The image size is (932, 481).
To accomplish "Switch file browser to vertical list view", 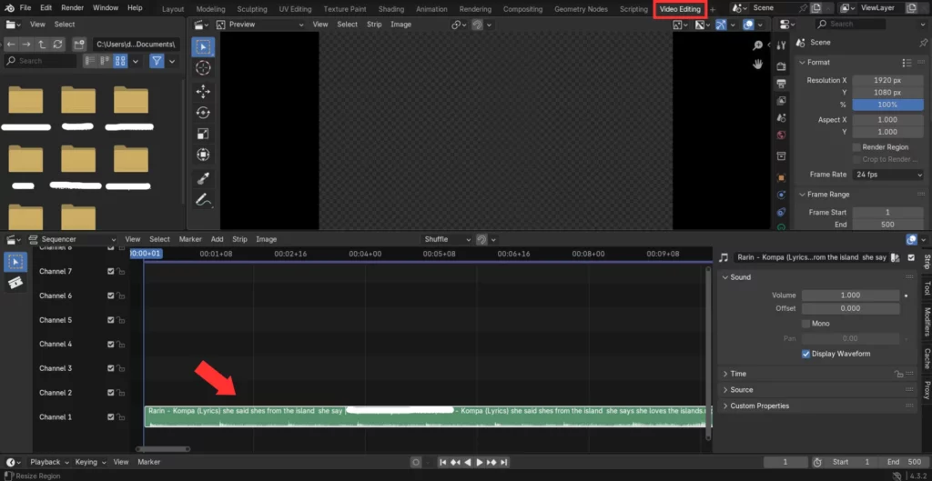I will (x=90, y=61).
